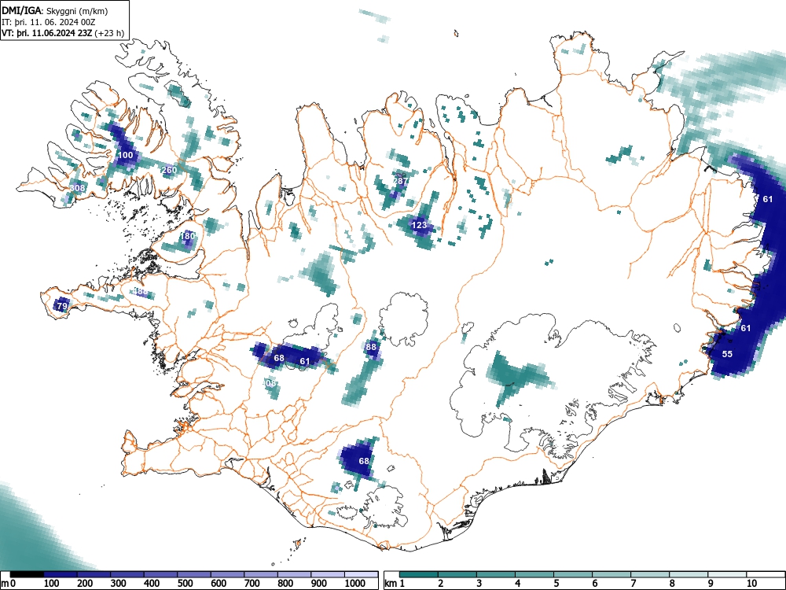Screen dimensions: 786x590
Task: Click the 61 label beside the inland 68
Action: tap(305, 361)
